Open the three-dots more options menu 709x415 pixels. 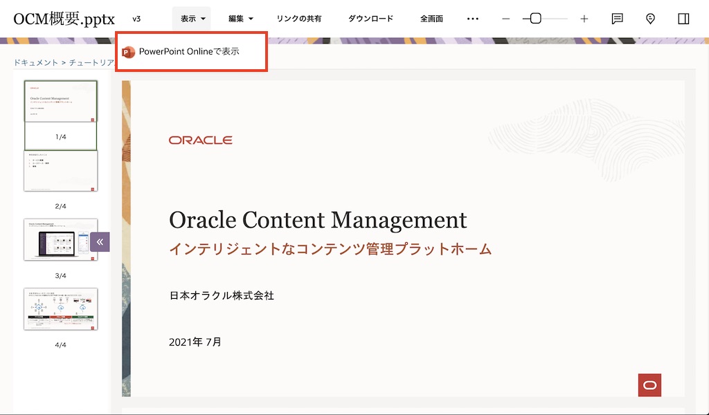pos(473,19)
